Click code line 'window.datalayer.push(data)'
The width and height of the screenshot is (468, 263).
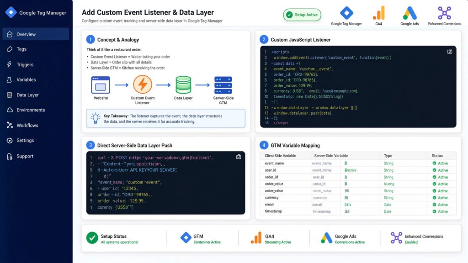[303, 113]
